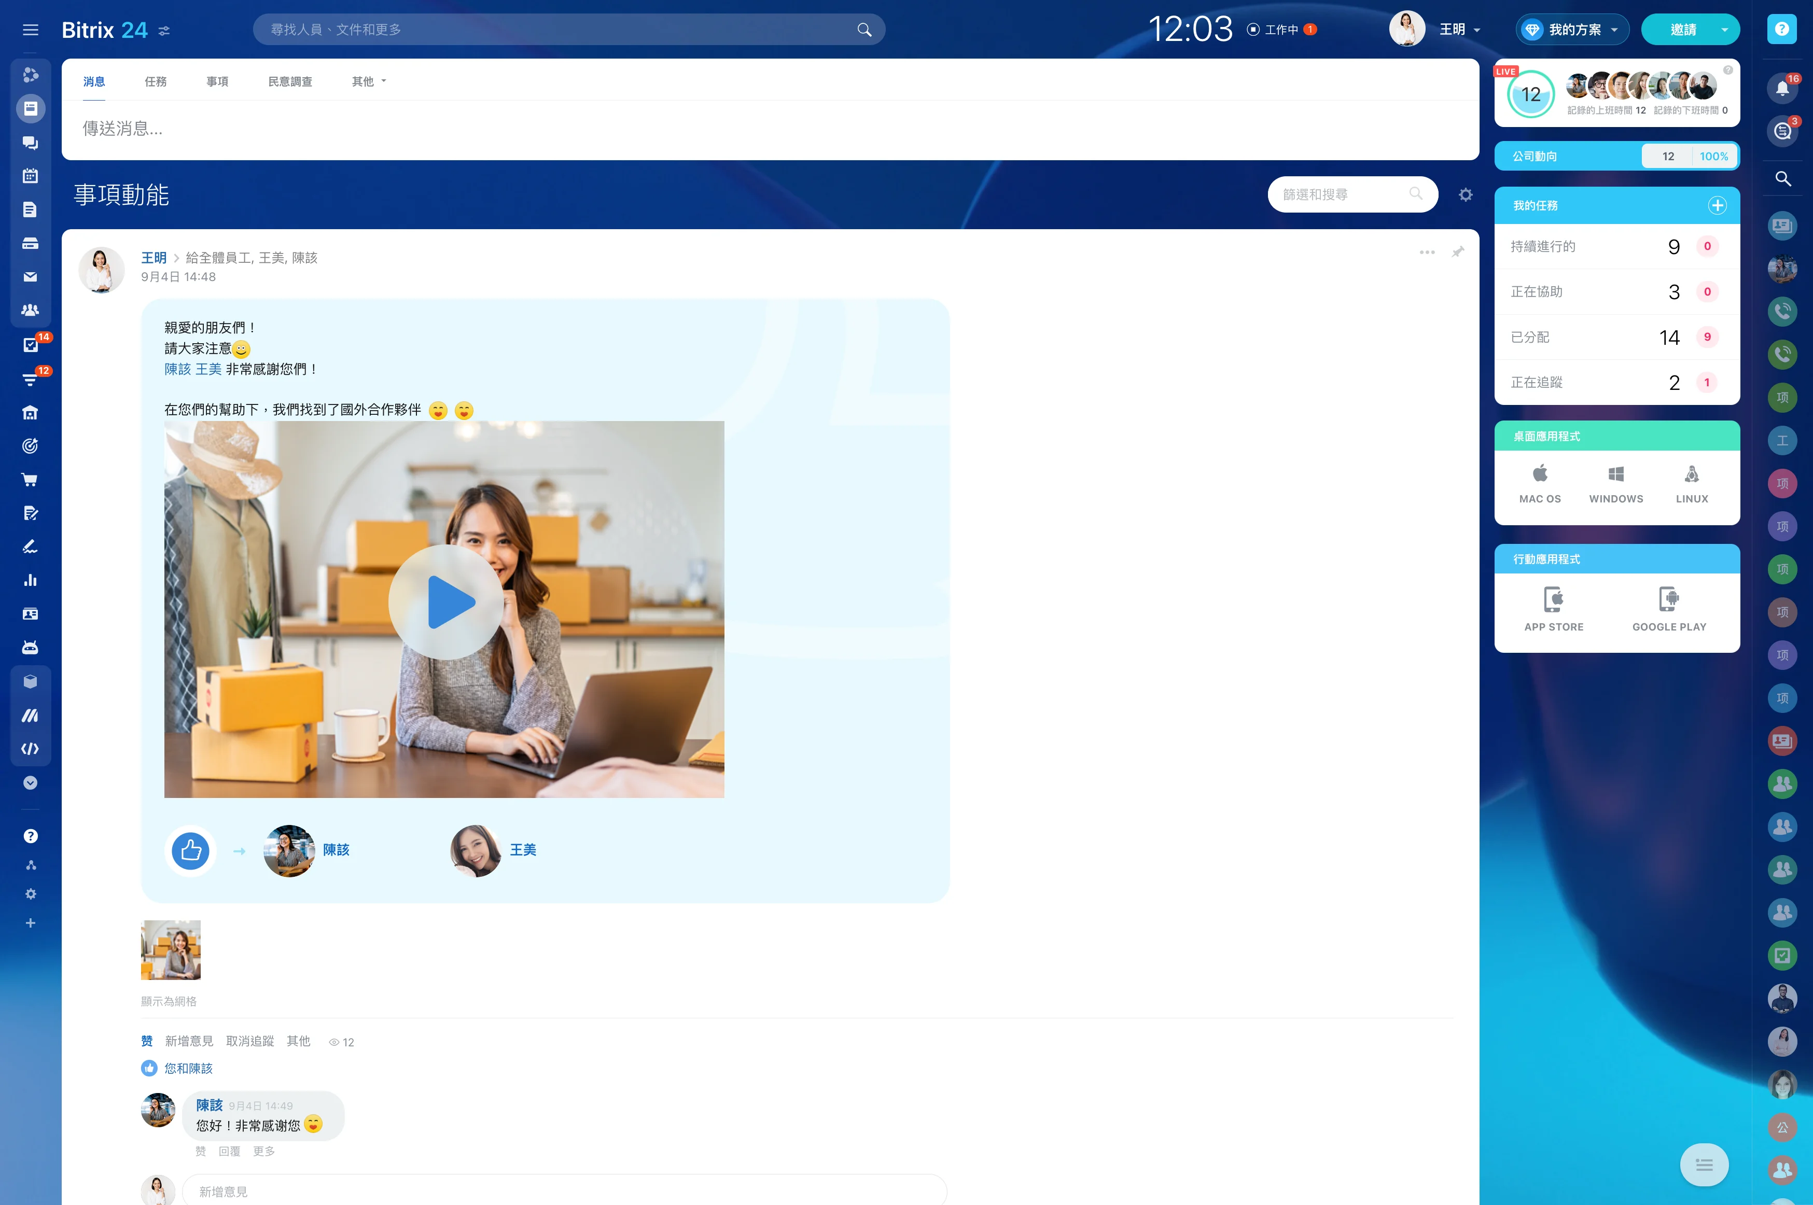
Task: Click the feed settings gear icon
Action: [x=1466, y=195]
